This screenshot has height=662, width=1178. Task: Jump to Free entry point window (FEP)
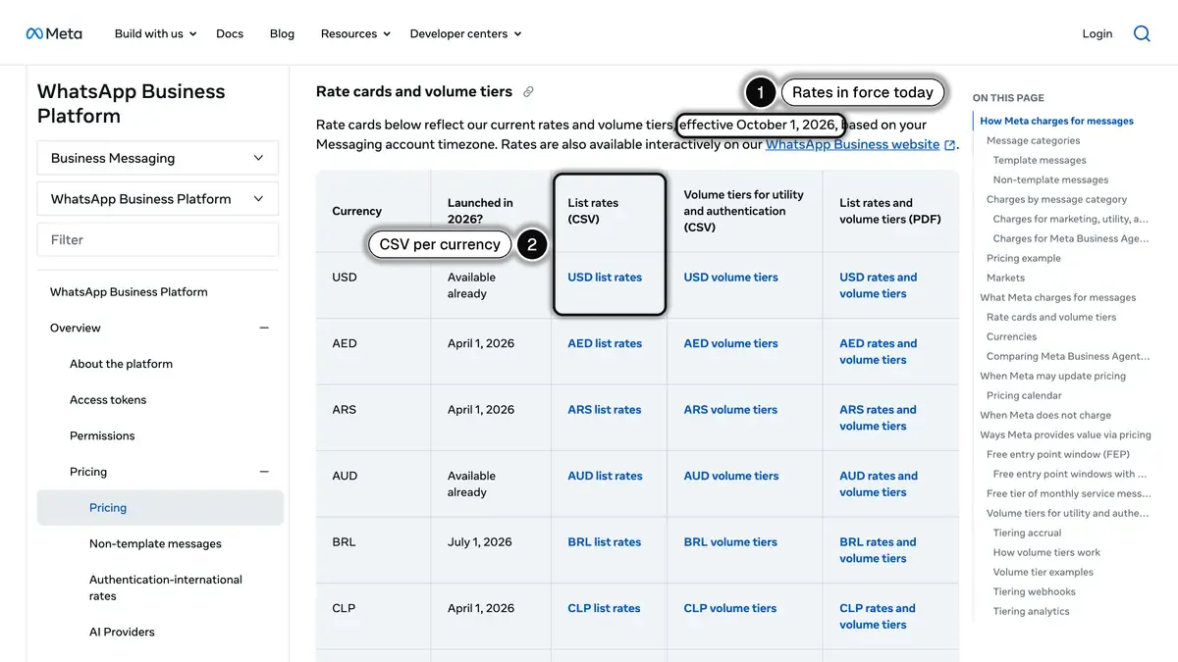pos(1058,455)
